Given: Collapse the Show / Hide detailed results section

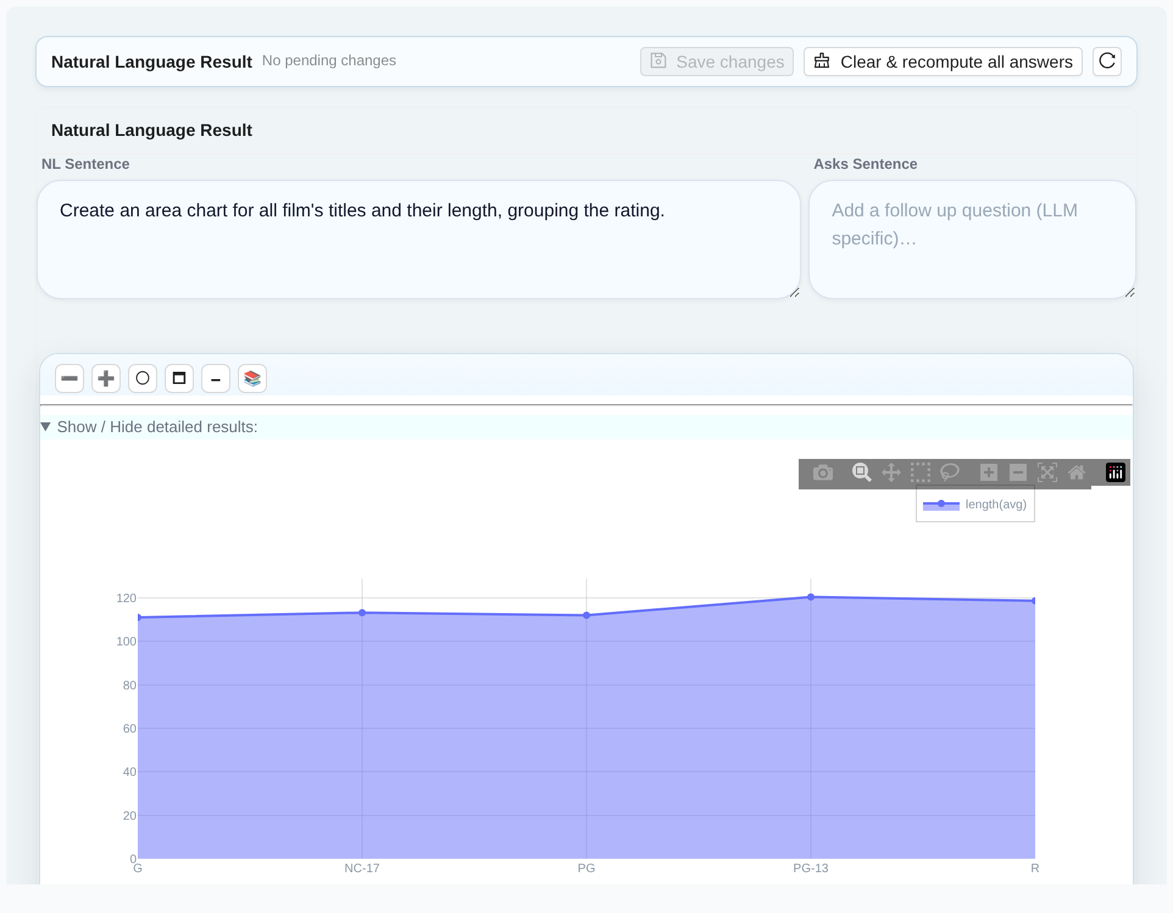Looking at the screenshot, I should tap(149, 427).
